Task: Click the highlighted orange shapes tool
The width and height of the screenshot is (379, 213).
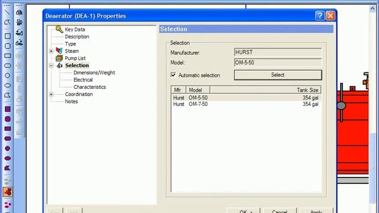Action: click(8, 192)
